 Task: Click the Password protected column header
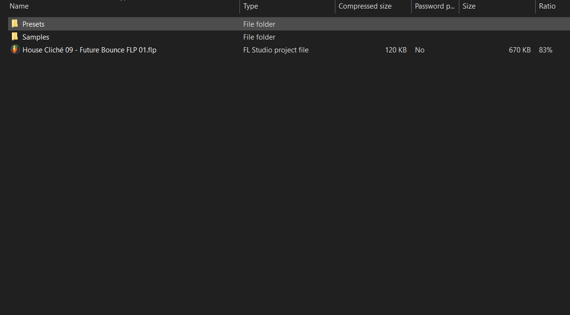coord(435,6)
